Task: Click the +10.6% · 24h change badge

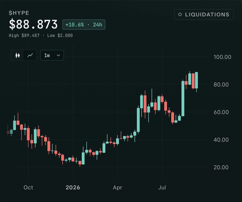Action: (84, 25)
